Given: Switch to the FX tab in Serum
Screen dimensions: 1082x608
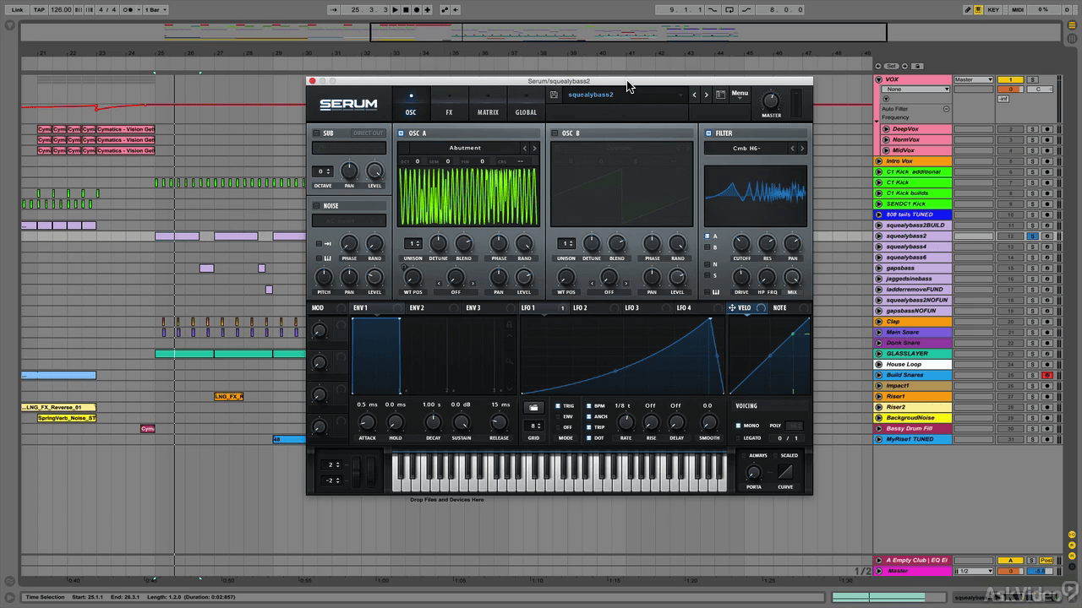Looking at the screenshot, I should (x=449, y=104).
